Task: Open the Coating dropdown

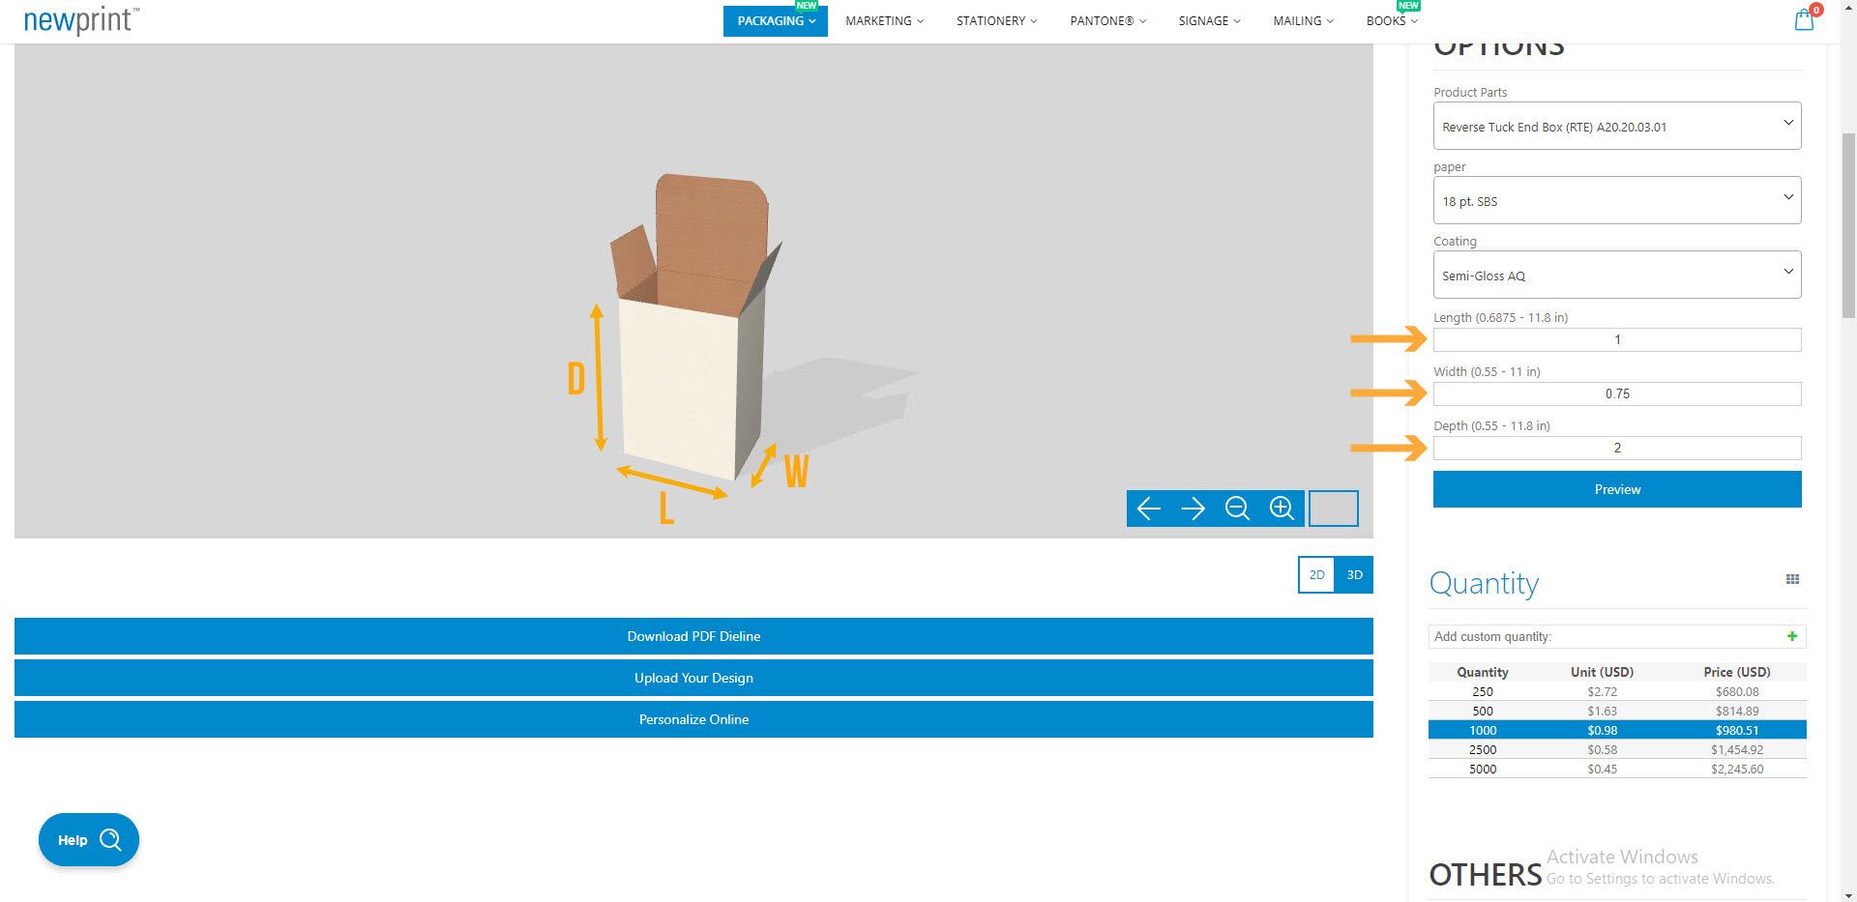Action: point(1616,275)
